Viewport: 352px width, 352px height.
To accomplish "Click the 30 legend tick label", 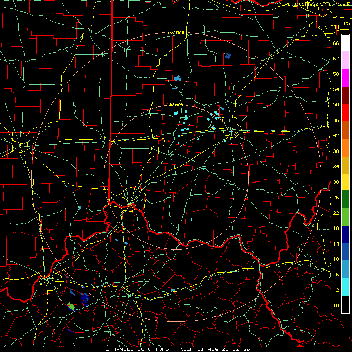I will tap(336, 182).
